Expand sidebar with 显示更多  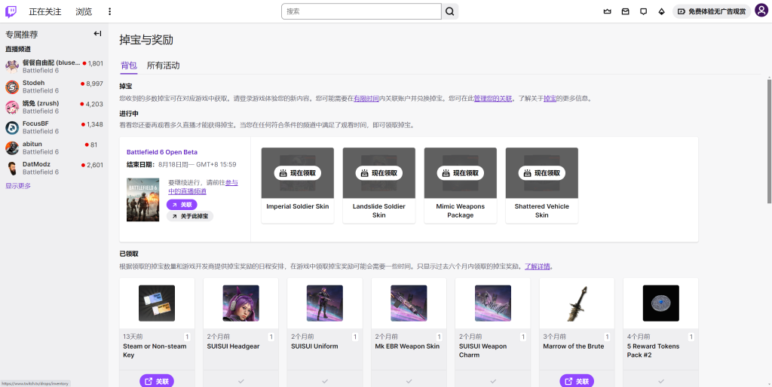18,186
